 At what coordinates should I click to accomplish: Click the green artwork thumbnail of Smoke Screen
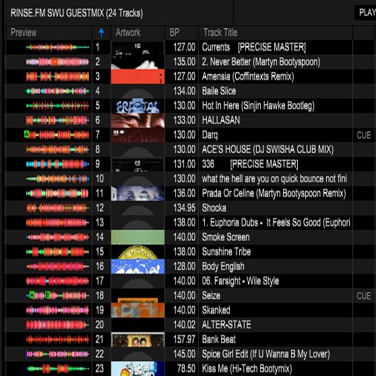point(138,237)
